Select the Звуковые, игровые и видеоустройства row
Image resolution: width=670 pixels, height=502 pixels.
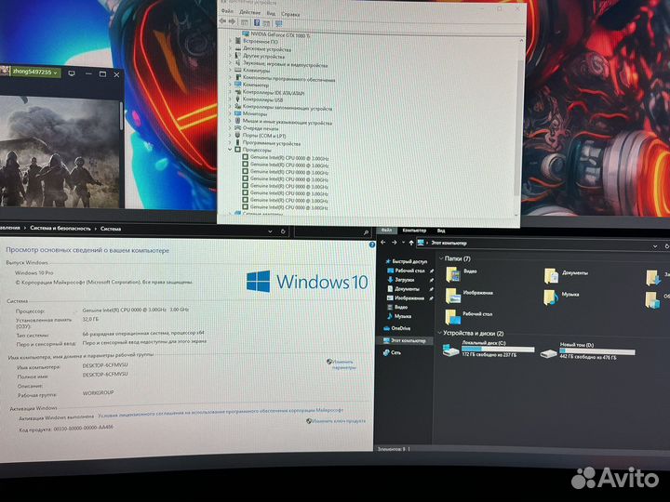tap(281, 64)
